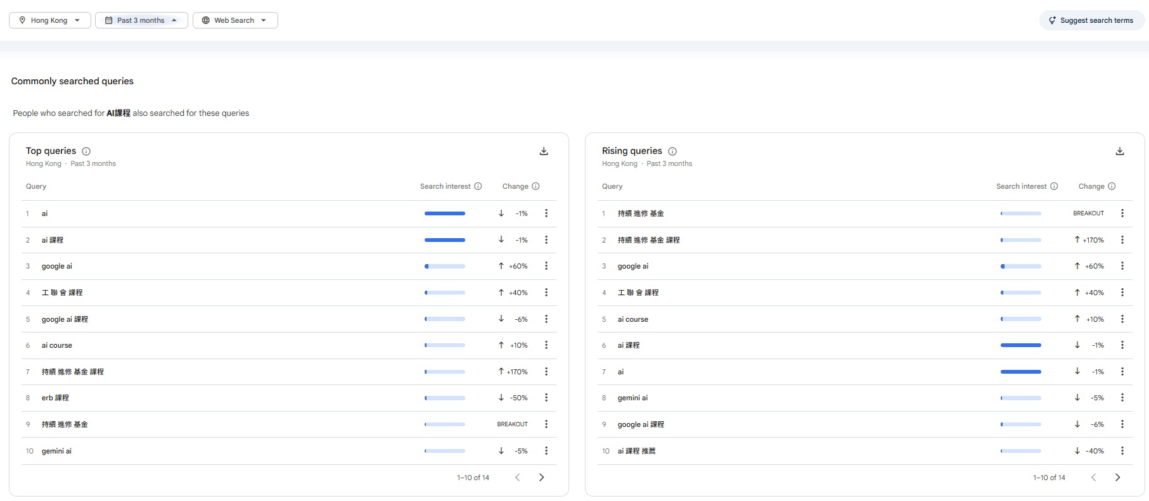Open more options for 'google ai 課程' top query
Viewport: 1149px width, 501px height.
tap(546, 319)
